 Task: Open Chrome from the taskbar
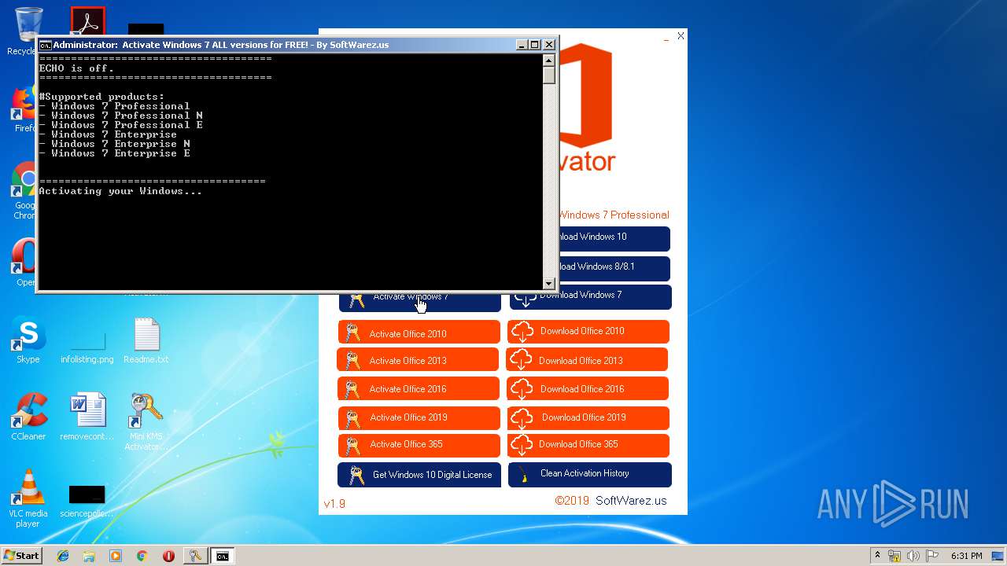tap(142, 556)
